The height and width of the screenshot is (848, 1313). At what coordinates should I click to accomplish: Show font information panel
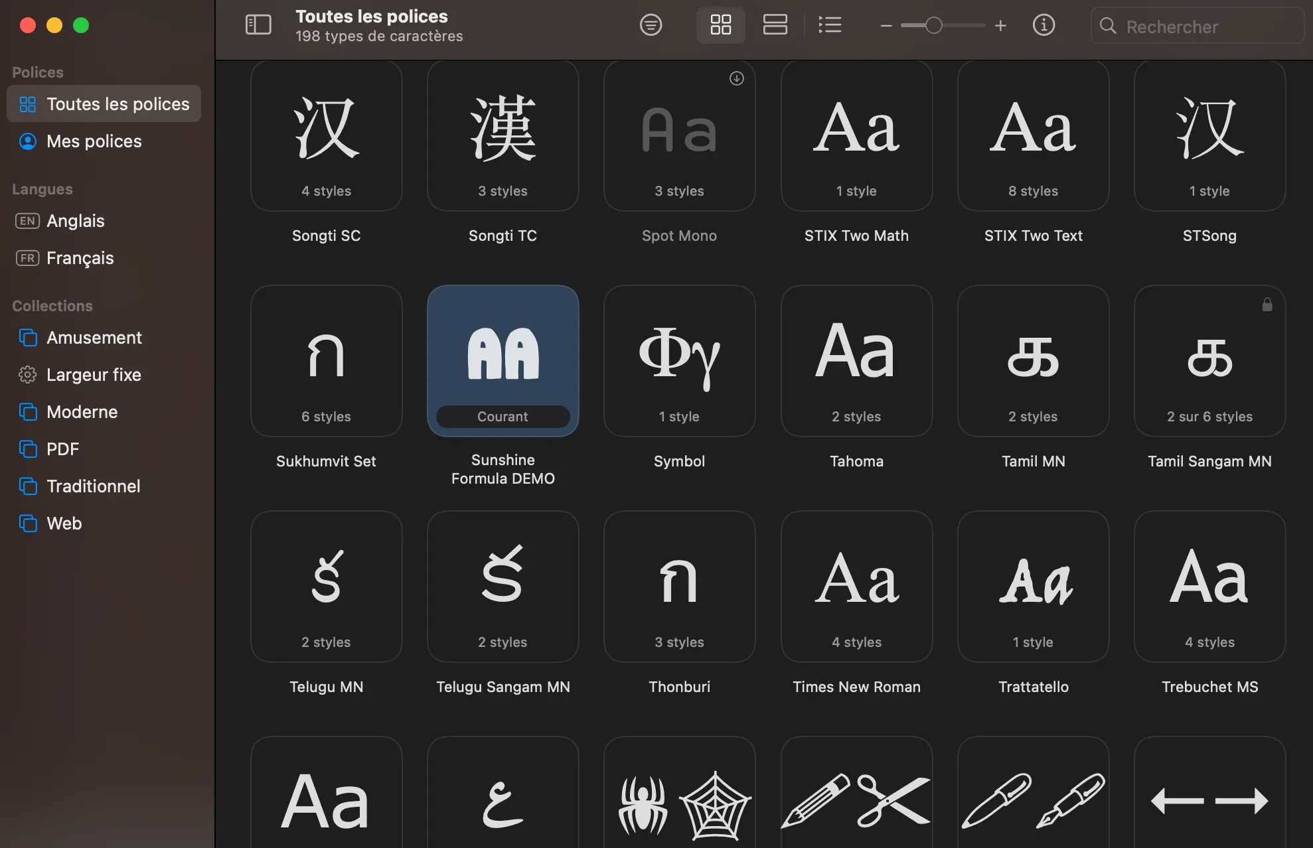(1043, 25)
